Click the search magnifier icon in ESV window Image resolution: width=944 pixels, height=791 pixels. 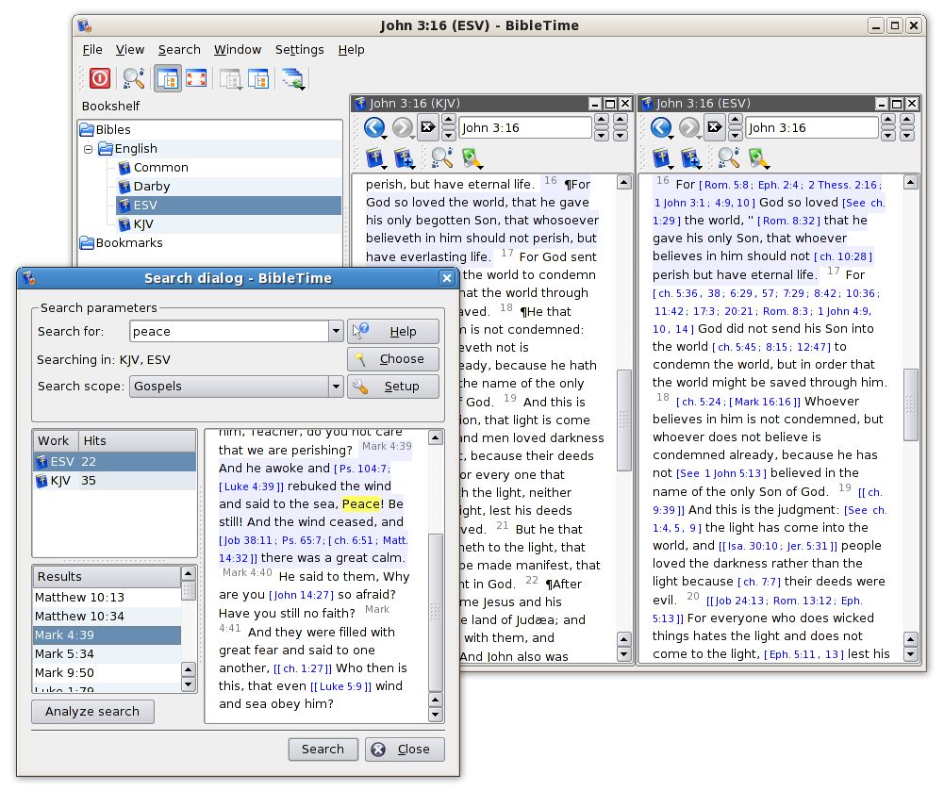729,157
